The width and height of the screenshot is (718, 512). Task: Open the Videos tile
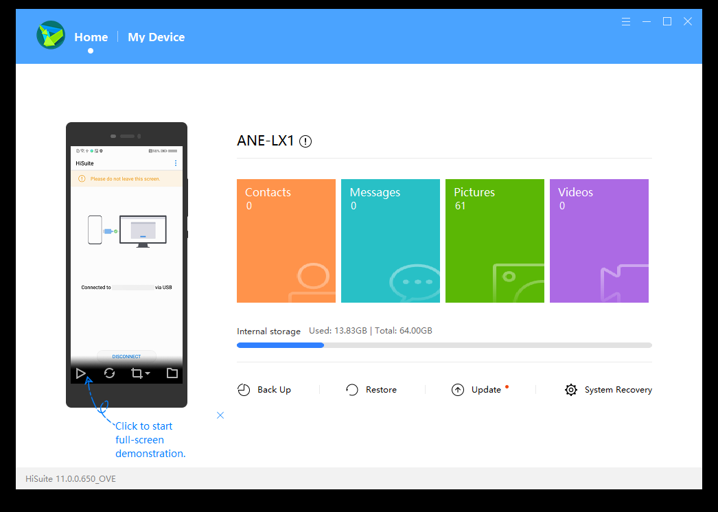[599, 241]
